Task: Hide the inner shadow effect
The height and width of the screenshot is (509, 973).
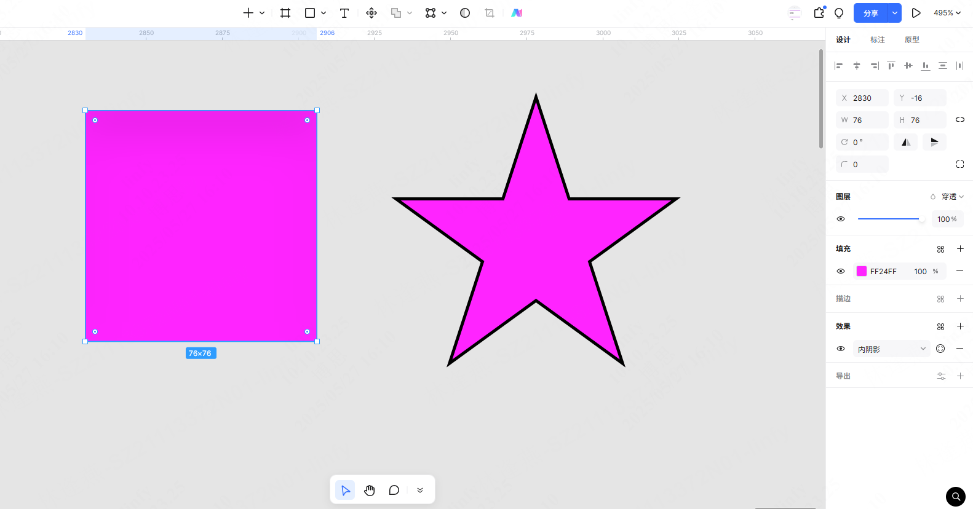Action: click(x=841, y=349)
